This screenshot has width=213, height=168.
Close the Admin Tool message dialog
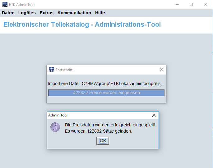coord(154,115)
